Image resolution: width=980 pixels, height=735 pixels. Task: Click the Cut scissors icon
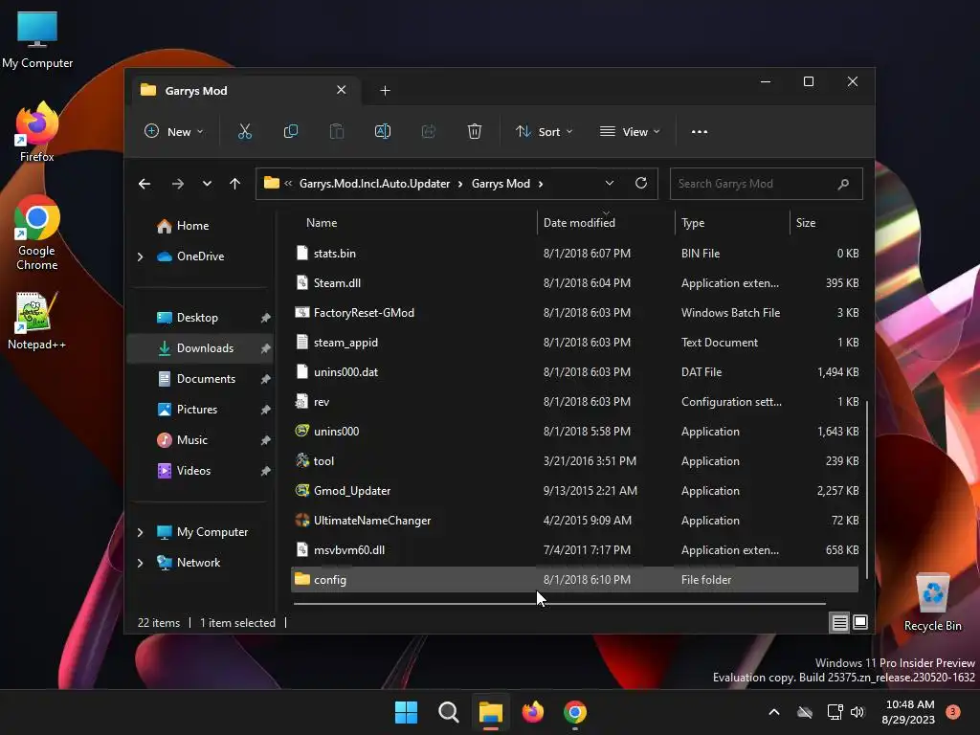(244, 132)
